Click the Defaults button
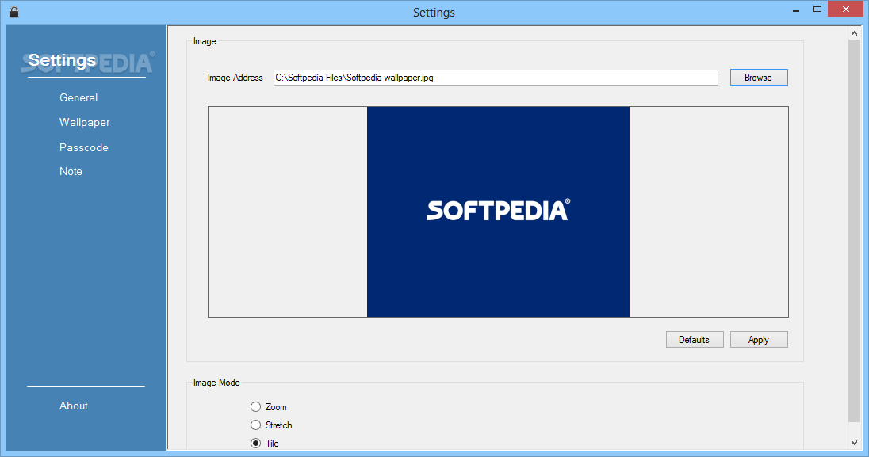 695,340
